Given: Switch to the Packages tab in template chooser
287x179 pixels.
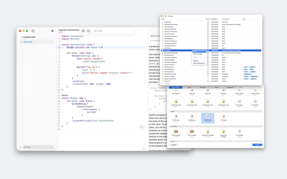Looking at the screenshot, I should 203,88.
